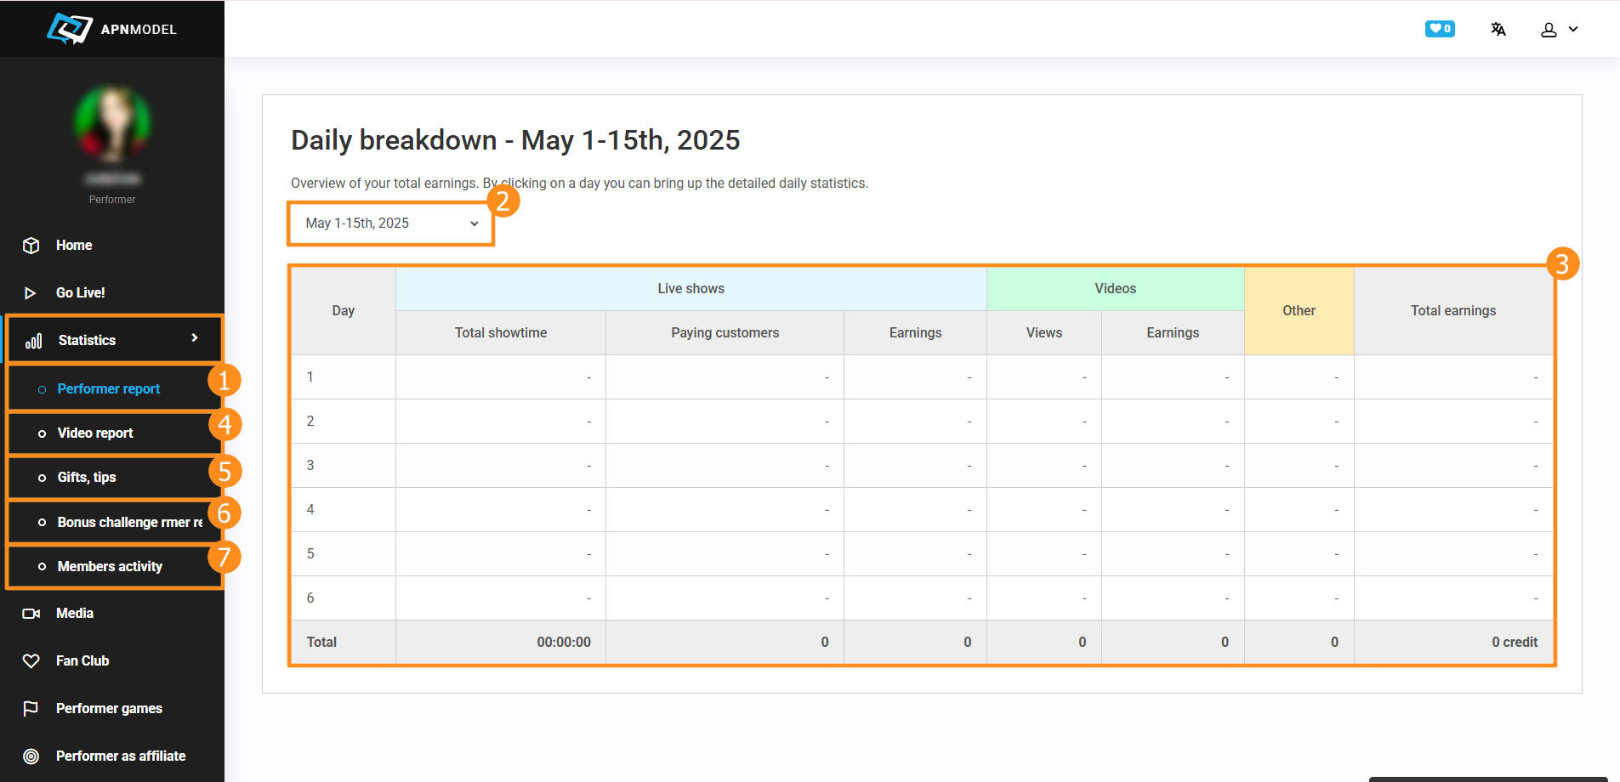Viewport: 1620px width, 782px height.
Task: Click the APNMODEL logo icon
Action: click(x=69, y=28)
